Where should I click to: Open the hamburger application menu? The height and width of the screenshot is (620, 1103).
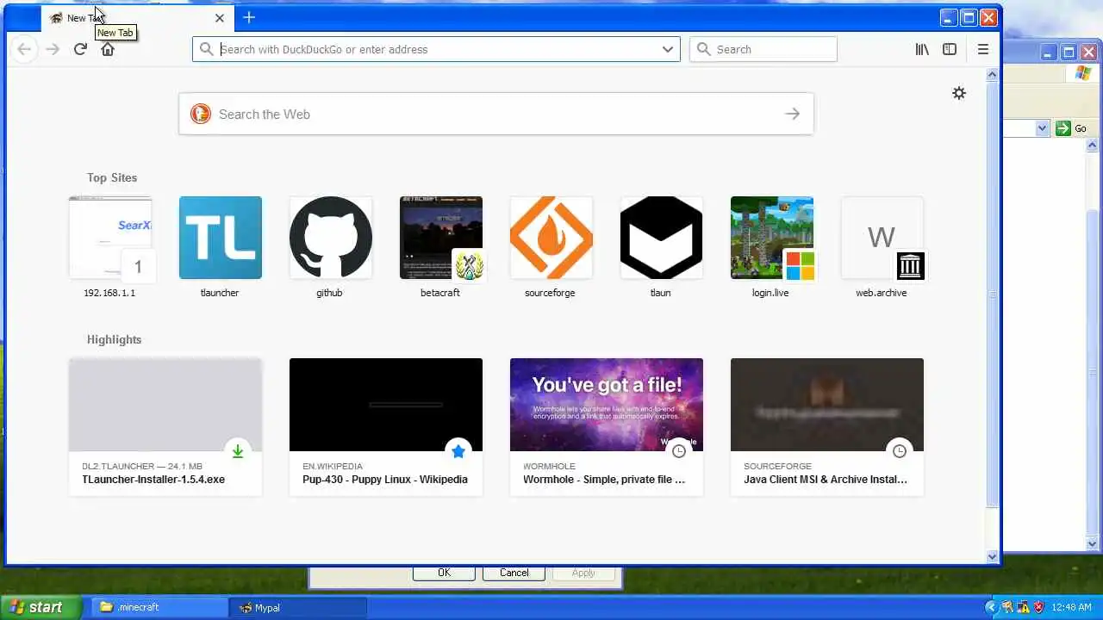pos(983,49)
